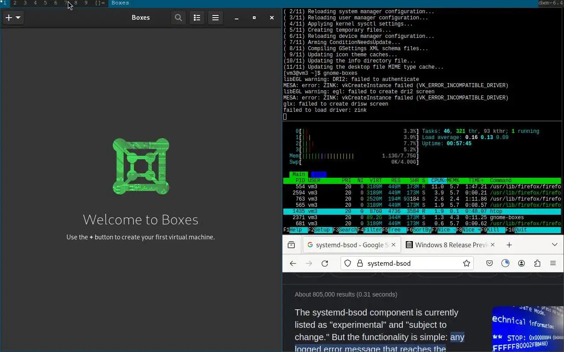
Task: Switch to dwm tag 2
Action: (x=15, y=3)
